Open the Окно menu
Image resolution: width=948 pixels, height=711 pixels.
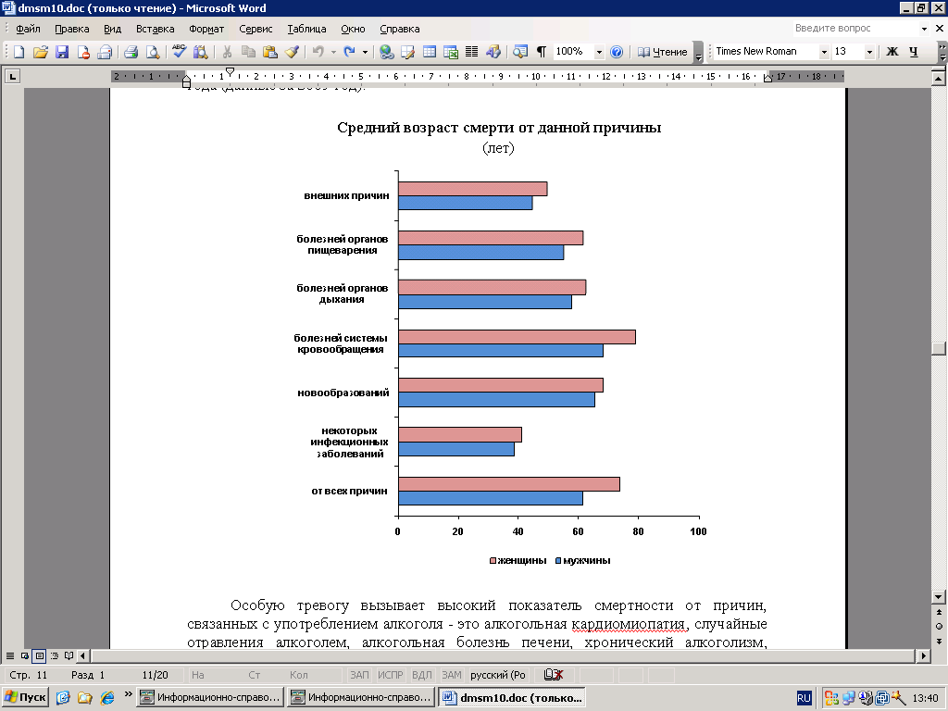pyautogui.click(x=353, y=29)
